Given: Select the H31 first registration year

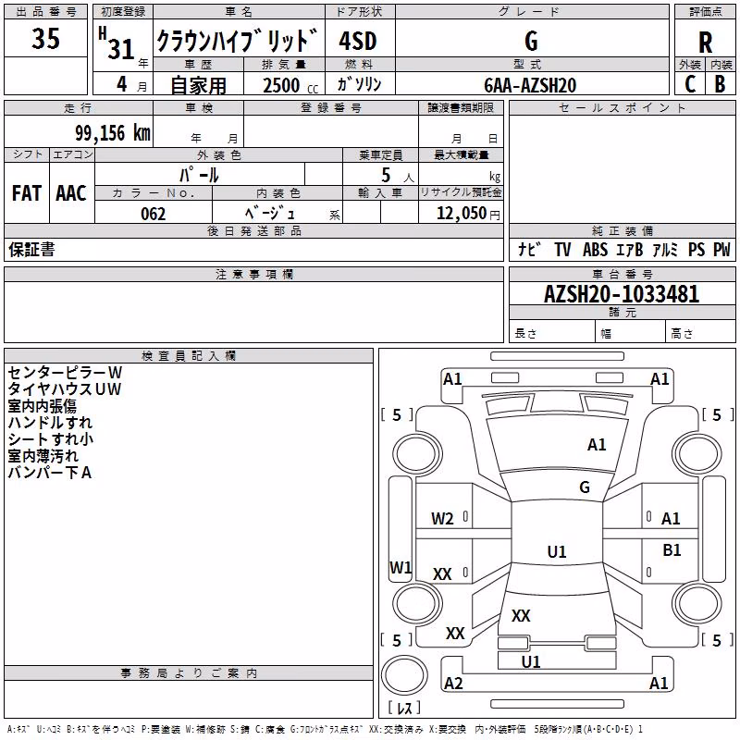Looking at the screenshot, I should coord(117,43).
